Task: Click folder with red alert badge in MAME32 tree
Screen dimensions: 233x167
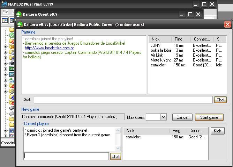Action: tap(12, 86)
